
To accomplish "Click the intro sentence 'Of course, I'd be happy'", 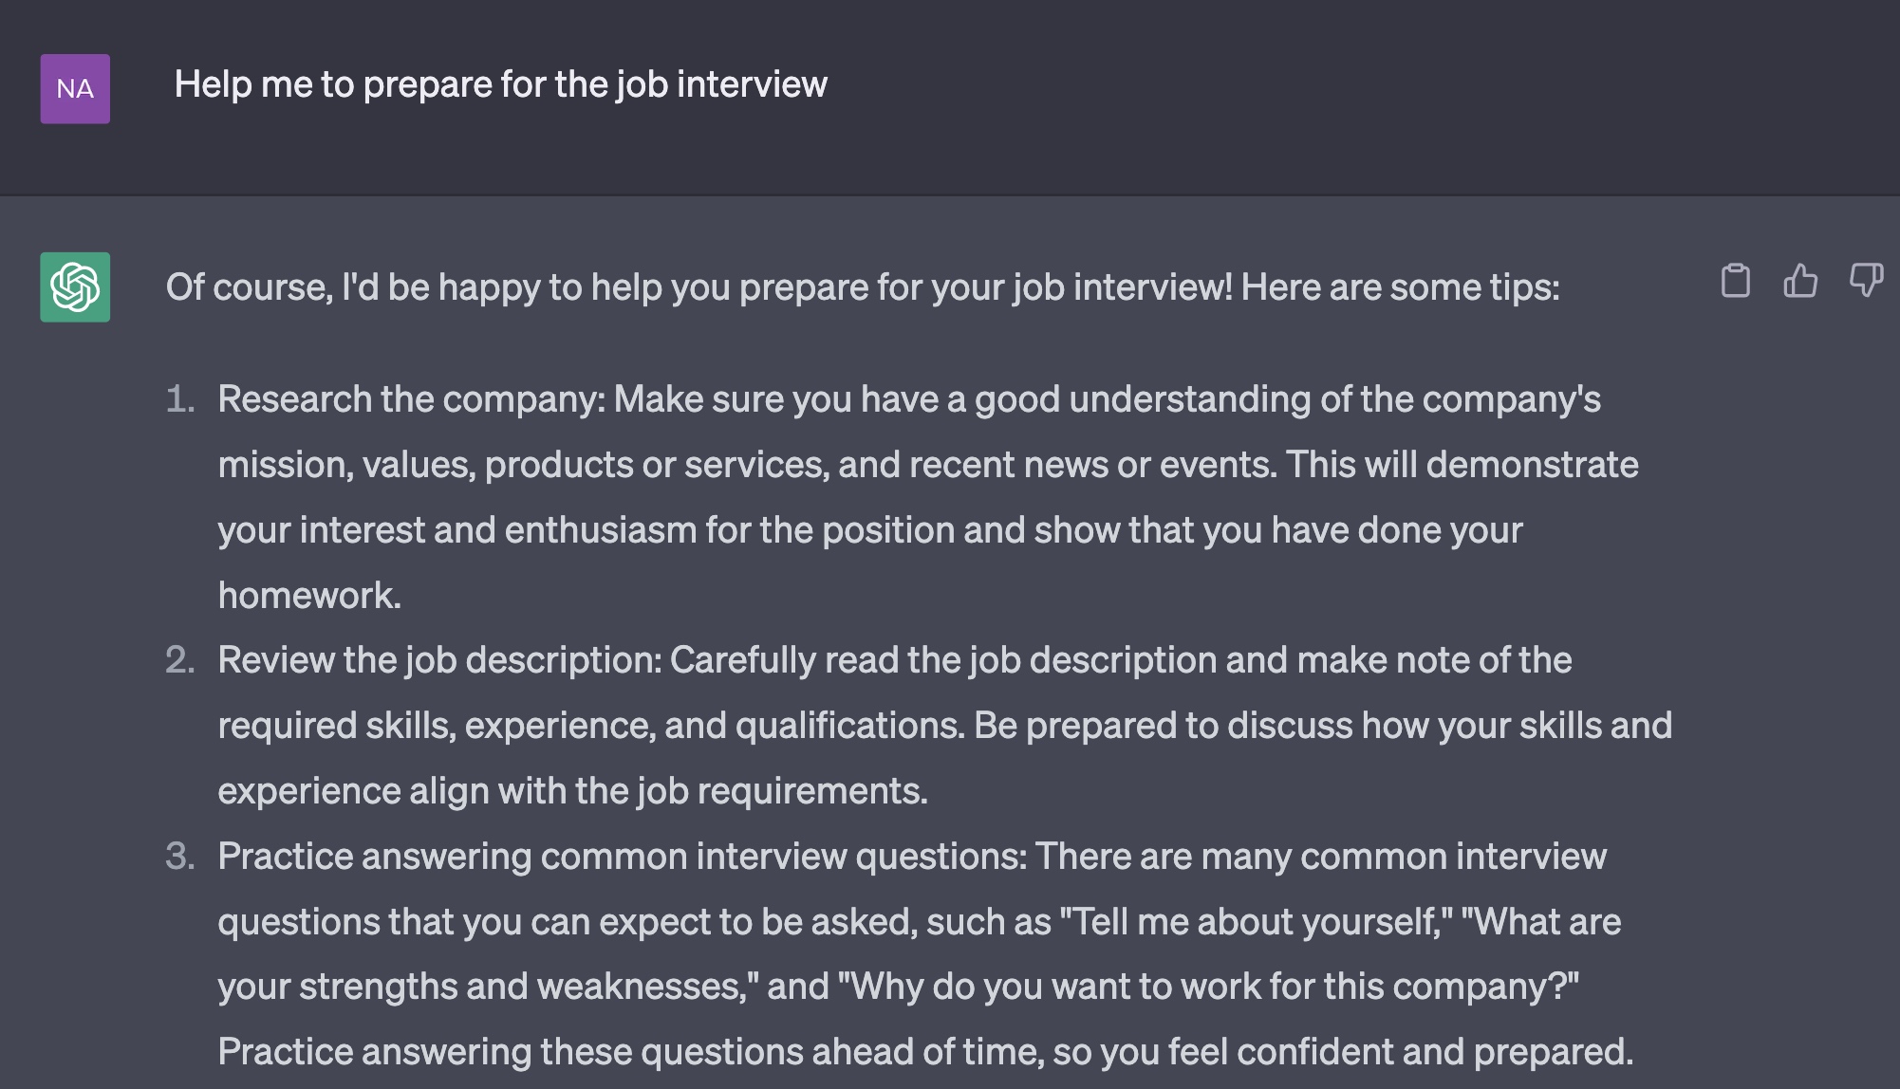I will (863, 286).
